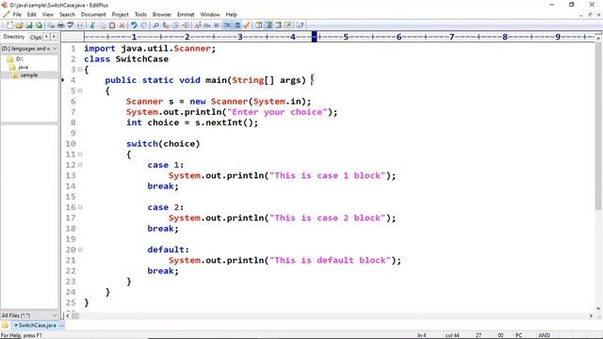The height and width of the screenshot is (339, 603).
Task: Click the Copy toolbar icon
Action: (103, 25)
